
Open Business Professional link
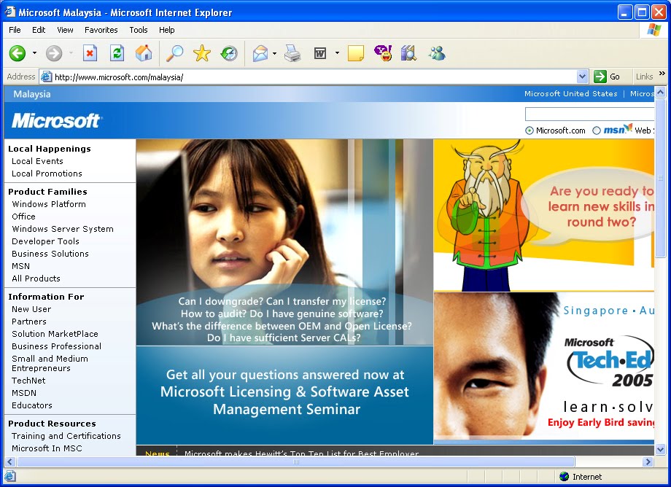coord(56,346)
